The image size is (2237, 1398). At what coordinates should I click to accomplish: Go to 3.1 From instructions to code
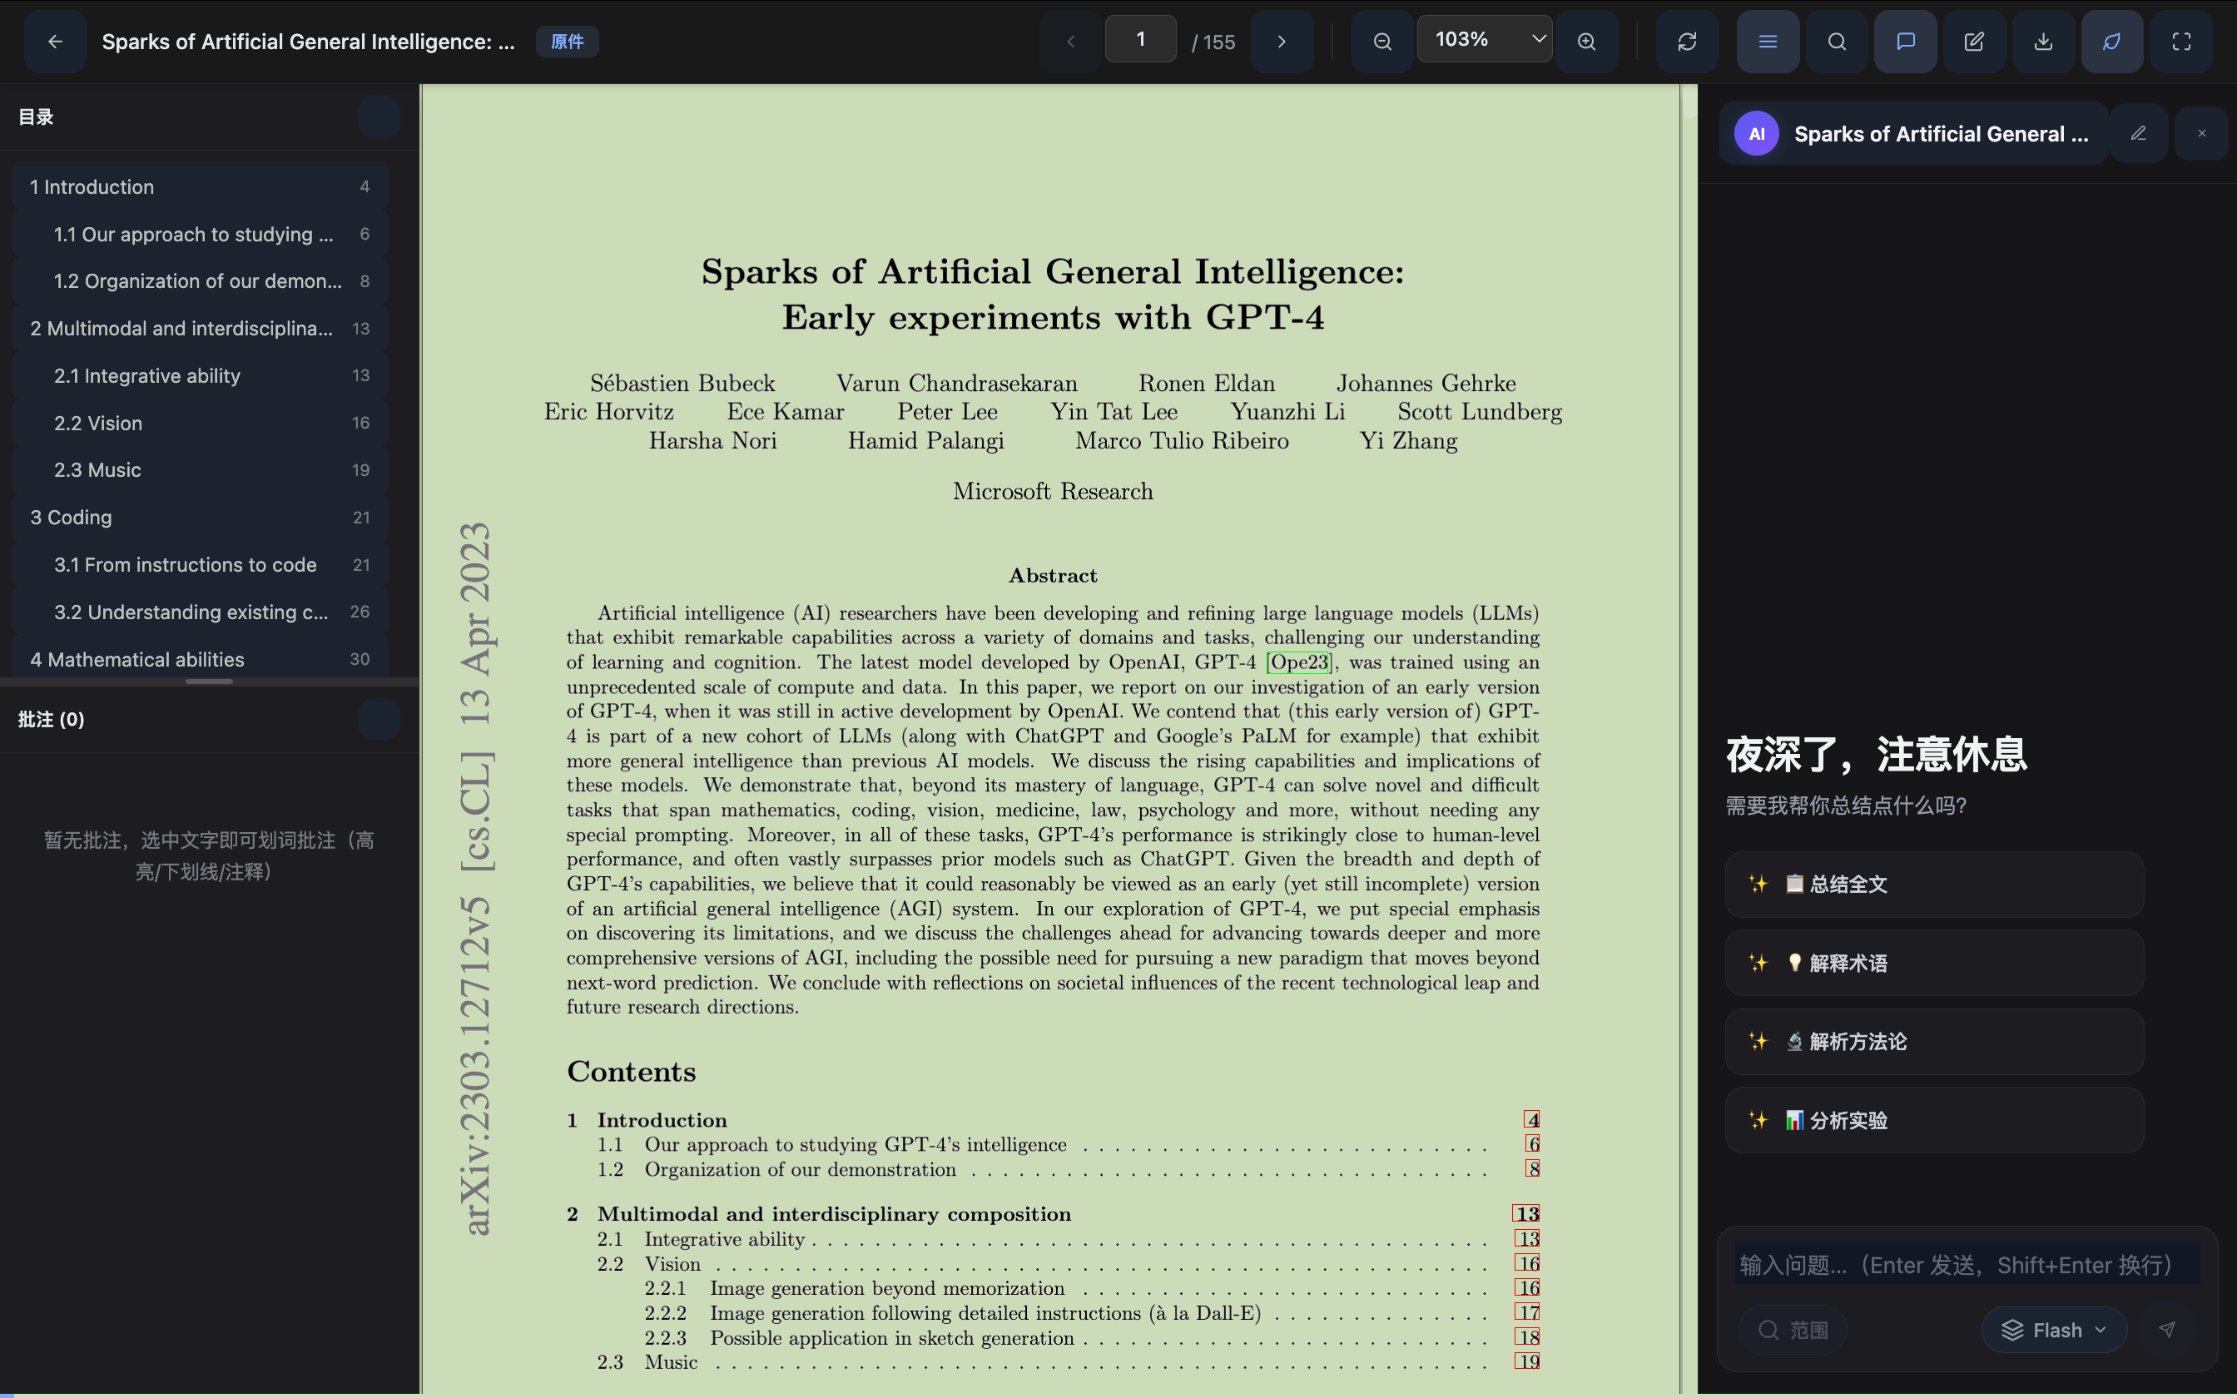(200, 564)
